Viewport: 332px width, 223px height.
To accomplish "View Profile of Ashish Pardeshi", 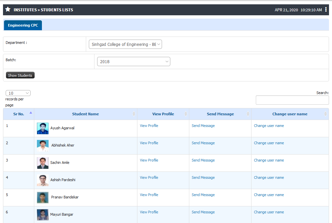I will click(149, 177).
